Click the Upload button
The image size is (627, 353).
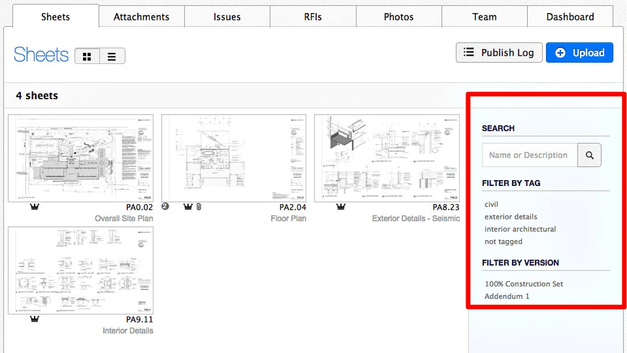579,53
